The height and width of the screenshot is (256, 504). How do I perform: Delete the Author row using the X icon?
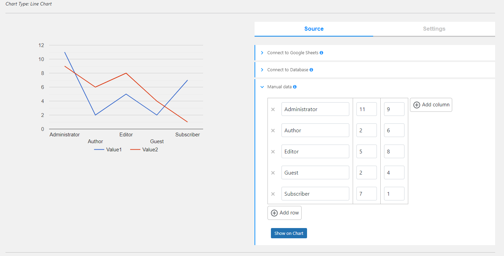tap(273, 131)
